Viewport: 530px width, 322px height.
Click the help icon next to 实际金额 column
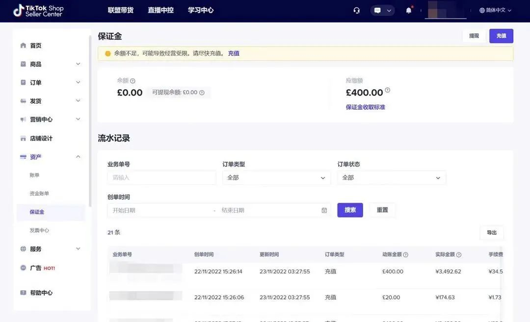(x=459, y=255)
